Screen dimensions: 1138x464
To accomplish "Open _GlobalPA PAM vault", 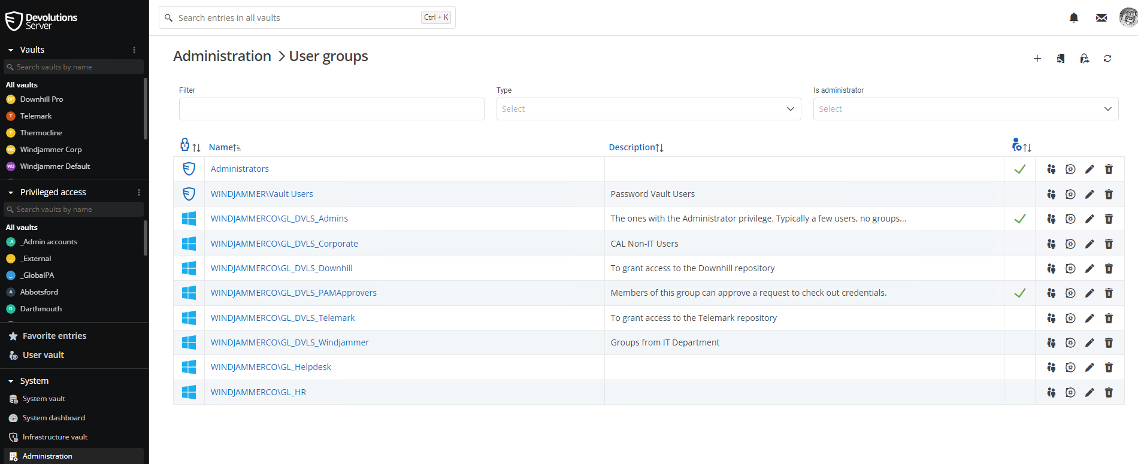I will tap(37, 275).
